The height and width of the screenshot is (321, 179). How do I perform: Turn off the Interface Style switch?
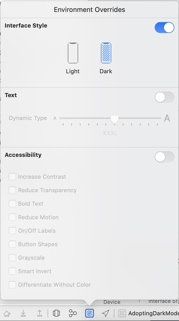165,28
